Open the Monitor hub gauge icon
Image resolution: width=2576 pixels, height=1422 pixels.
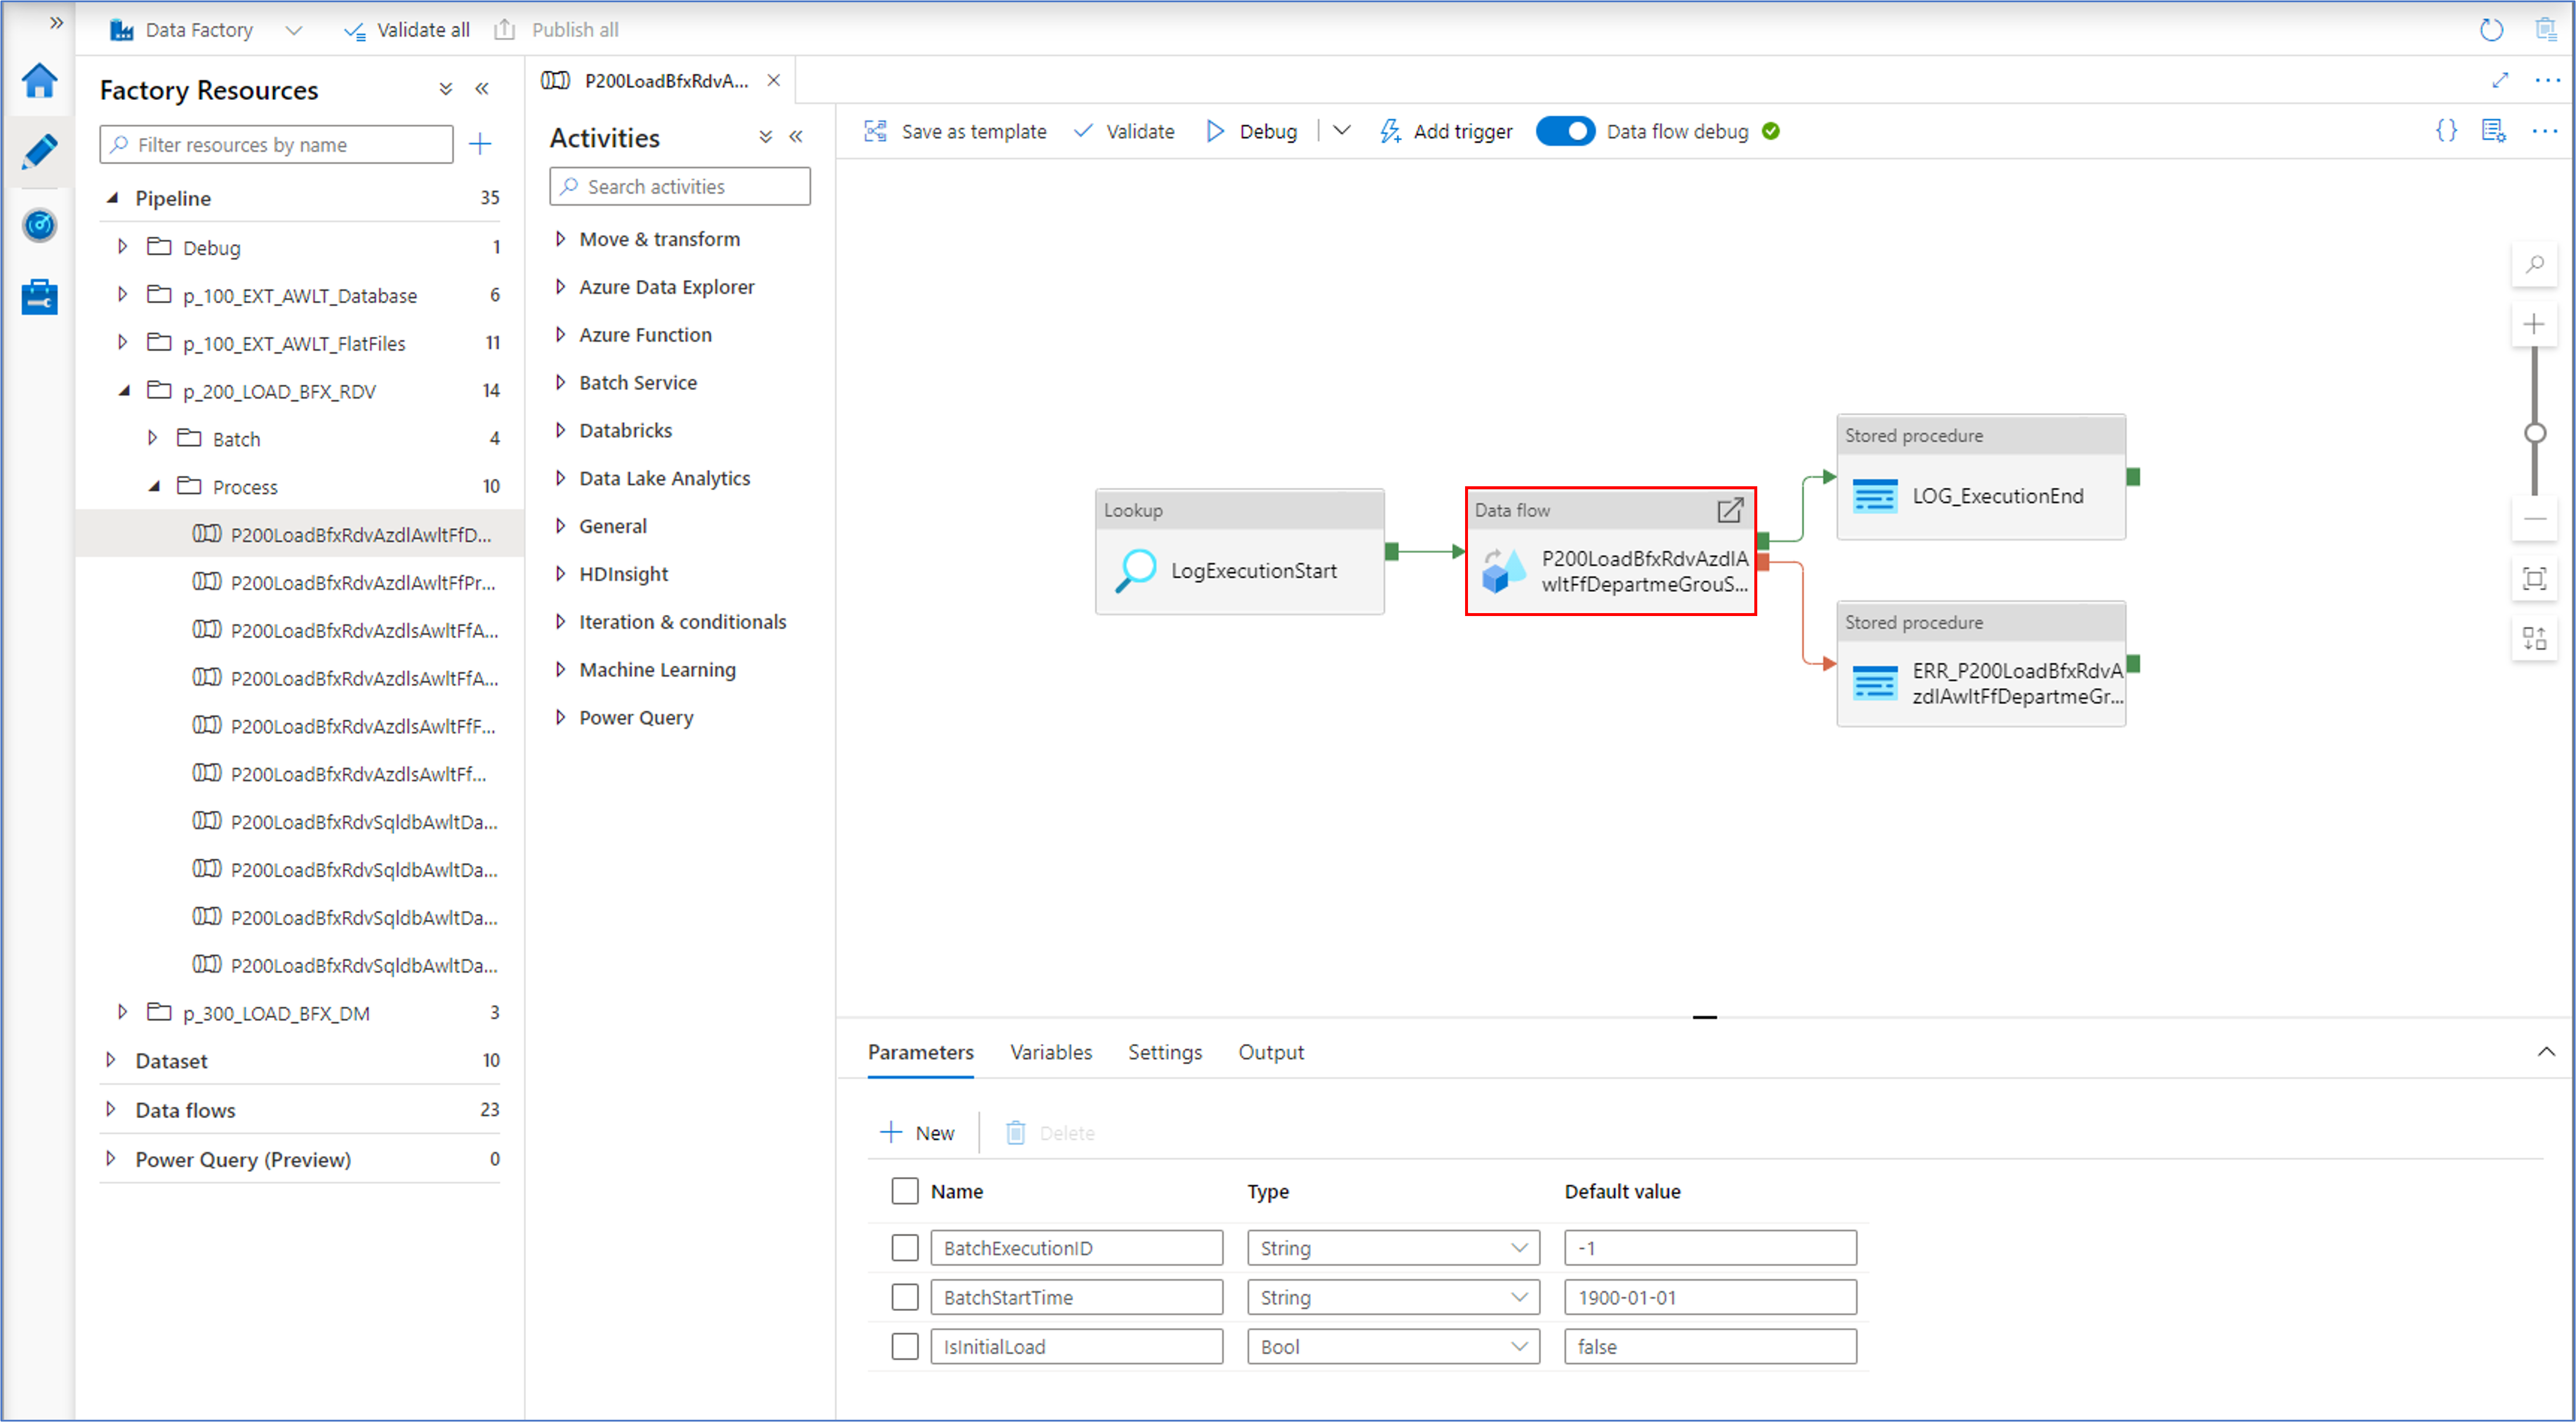39,225
